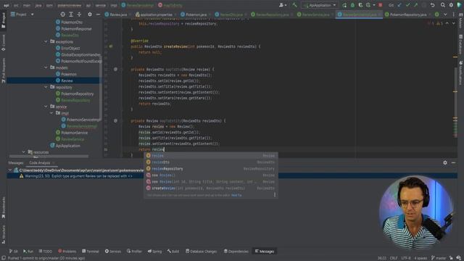Choose 'reviewRepository' completion suggestion
The height and width of the screenshot is (261, 464).
coord(211,169)
